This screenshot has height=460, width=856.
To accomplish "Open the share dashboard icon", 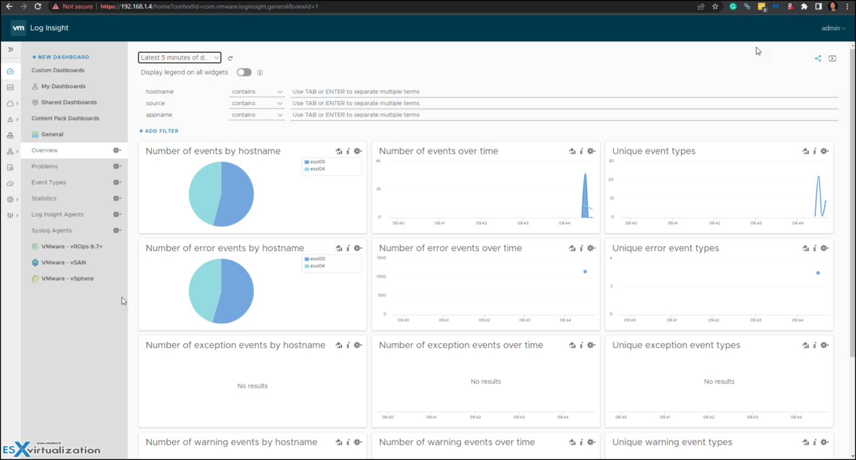I will 818,58.
